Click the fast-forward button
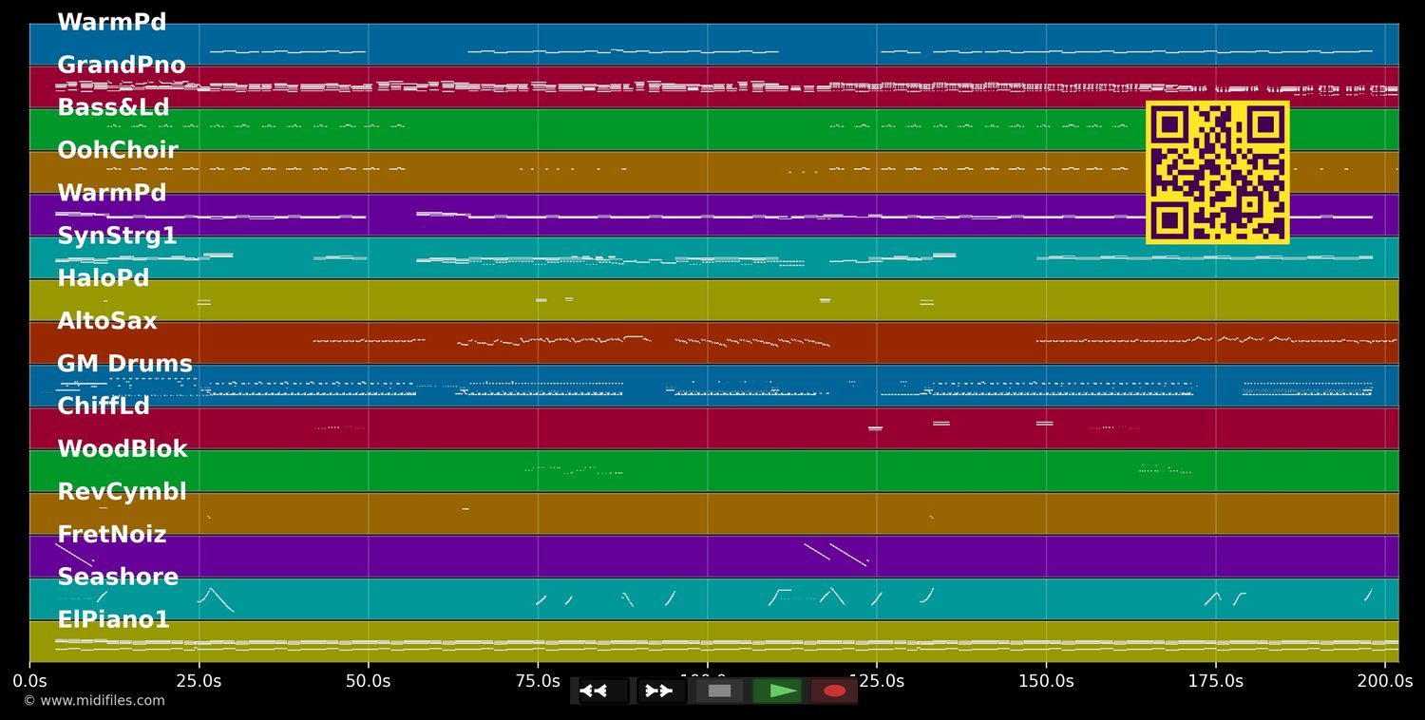Image resolution: width=1425 pixels, height=720 pixels. pos(662,691)
